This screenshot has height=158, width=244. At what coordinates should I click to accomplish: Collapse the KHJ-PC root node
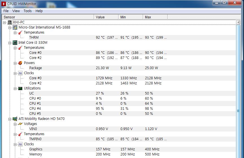[x=5, y=22]
